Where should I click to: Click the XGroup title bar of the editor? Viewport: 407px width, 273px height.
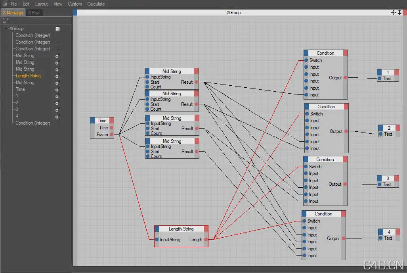(233, 12)
